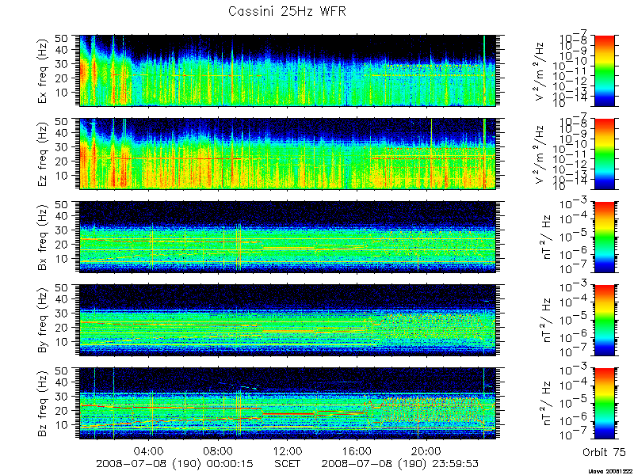Click the 12:00 time tick label
This screenshot has height=475, width=634.
288,450
